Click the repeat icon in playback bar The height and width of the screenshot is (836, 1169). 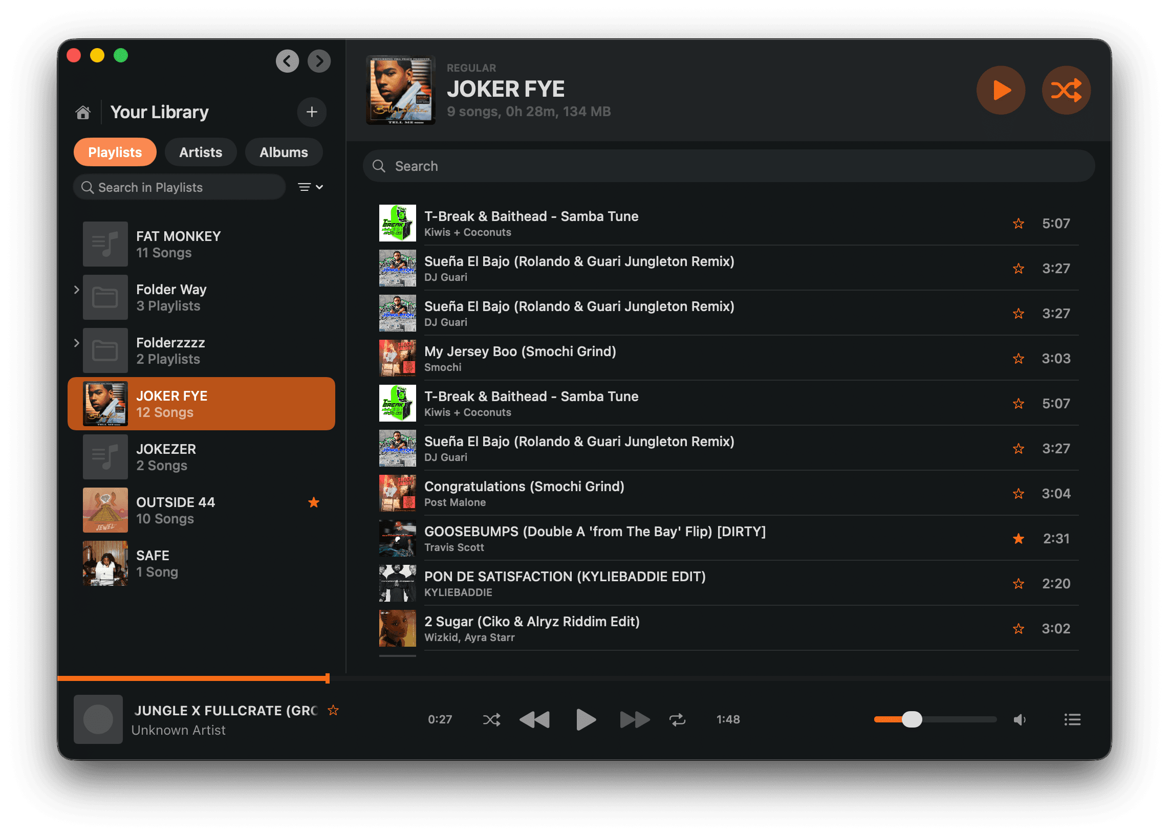click(x=678, y=720)
